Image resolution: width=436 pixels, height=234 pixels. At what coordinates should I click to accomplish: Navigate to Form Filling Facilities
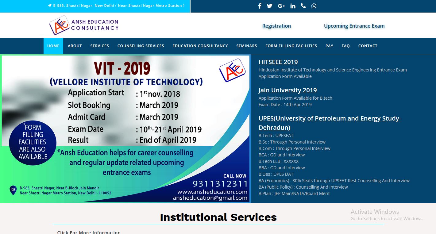click(x=291, y=46)
